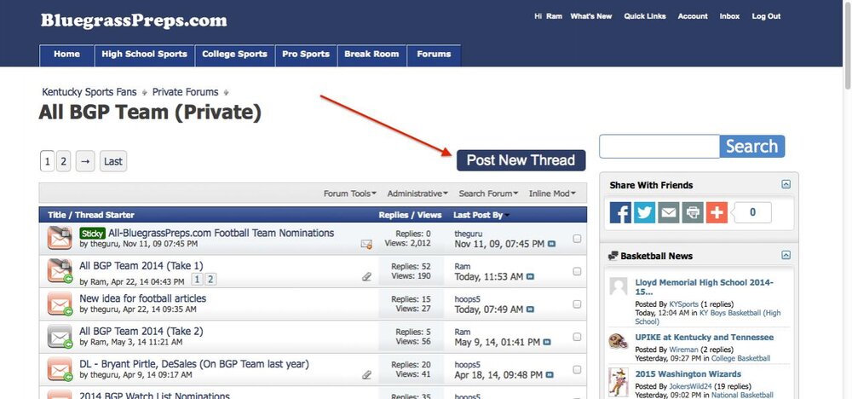Viewport: 852px width, 399px height.
Task: Go to last post Today 07:49 AM arrow
Action: click(530, 309)
